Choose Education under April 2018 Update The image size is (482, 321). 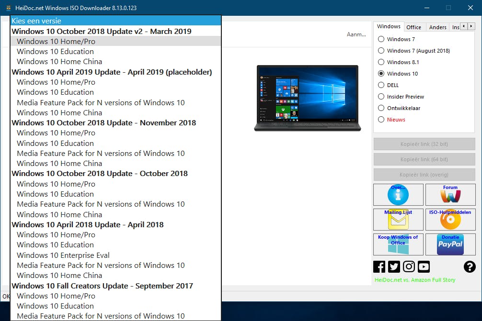point(115,245)
